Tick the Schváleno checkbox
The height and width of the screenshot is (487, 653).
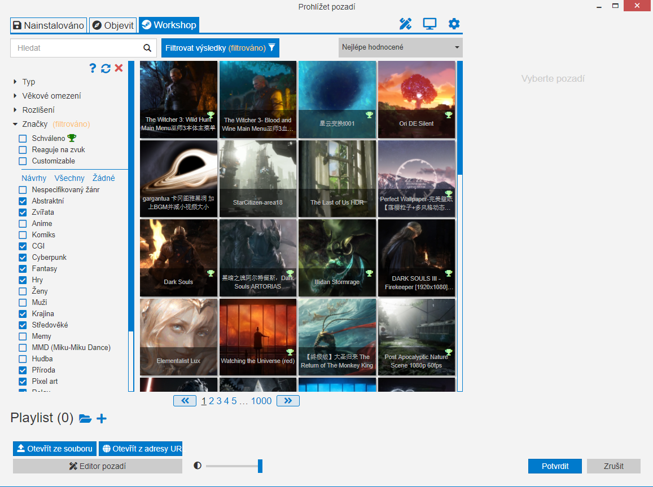[23, 138]
